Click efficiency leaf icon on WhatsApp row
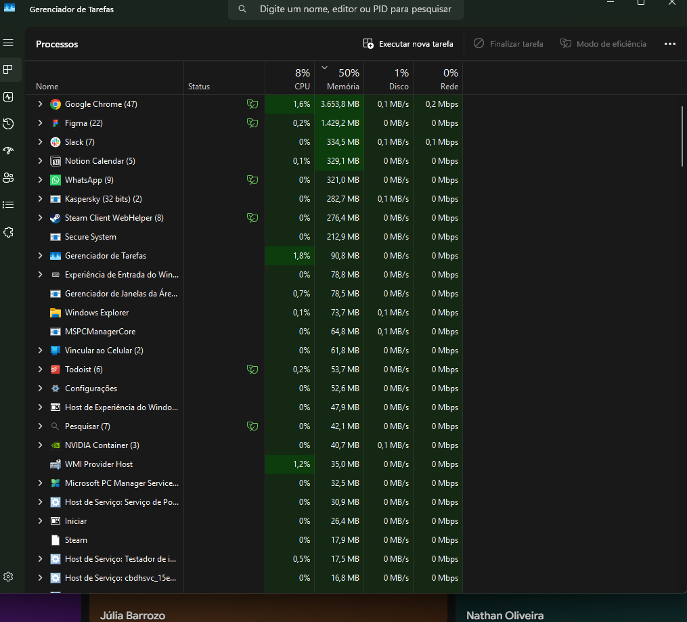 click(252, 180)
